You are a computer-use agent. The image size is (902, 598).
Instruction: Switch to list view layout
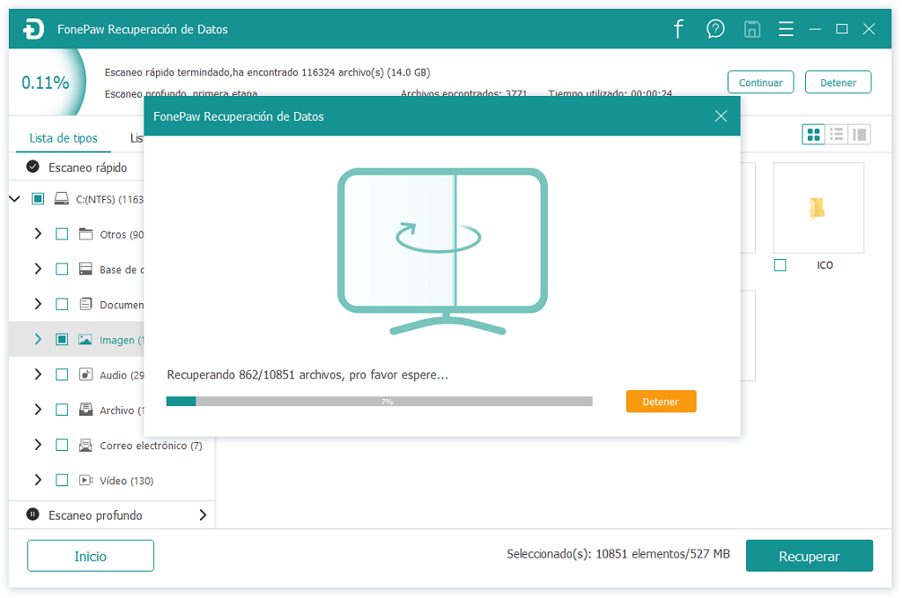coord(837,135)
